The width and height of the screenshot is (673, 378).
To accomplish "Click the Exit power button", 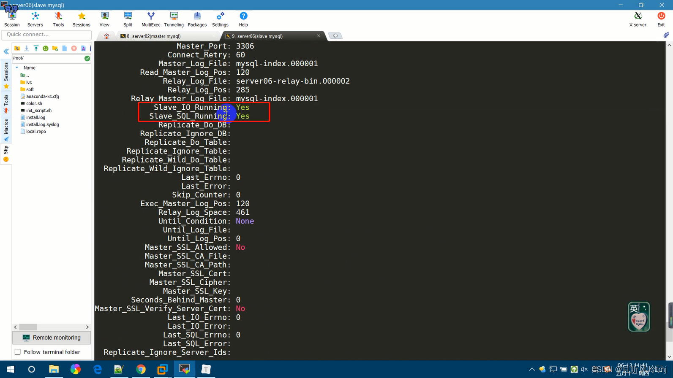I will coord(661,19).
